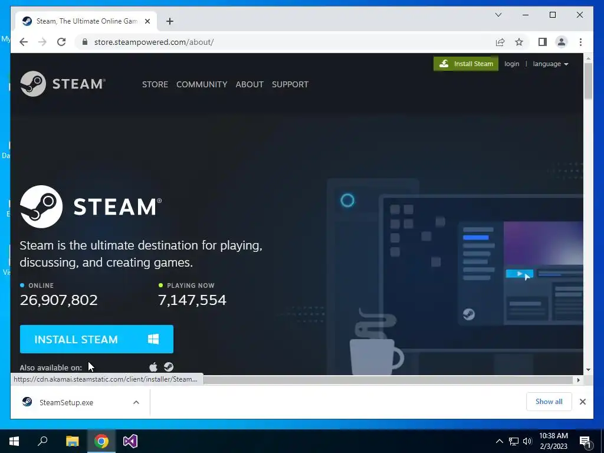Viewport: 604px width, 453px height.
Task: Click the green Install Steam button
Action: pyautogui.click(x=466, y=64)
